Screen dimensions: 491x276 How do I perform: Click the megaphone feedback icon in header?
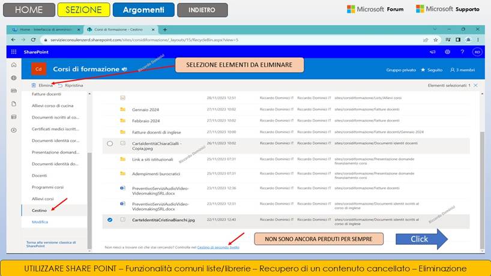coord(432,52)
